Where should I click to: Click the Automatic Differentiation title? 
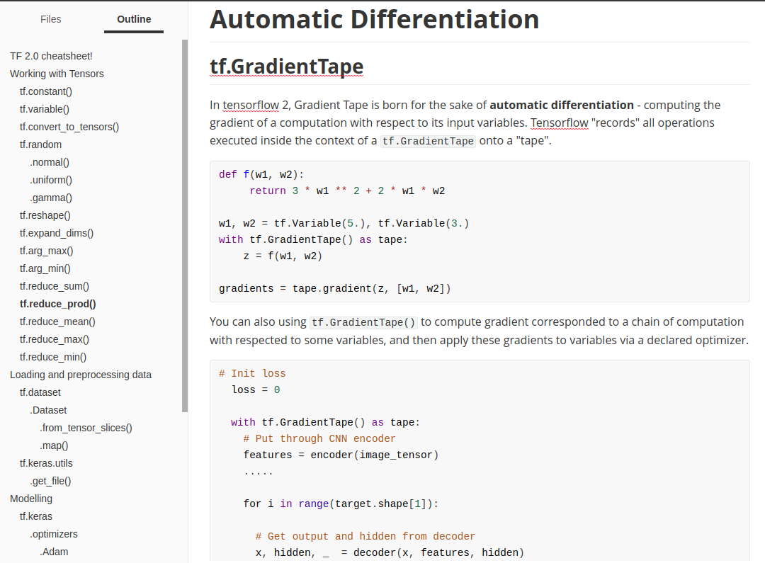(x=374, y=20)
